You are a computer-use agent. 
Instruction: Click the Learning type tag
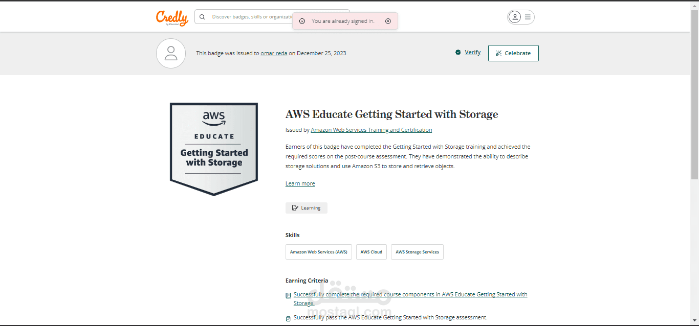(306, 208)
